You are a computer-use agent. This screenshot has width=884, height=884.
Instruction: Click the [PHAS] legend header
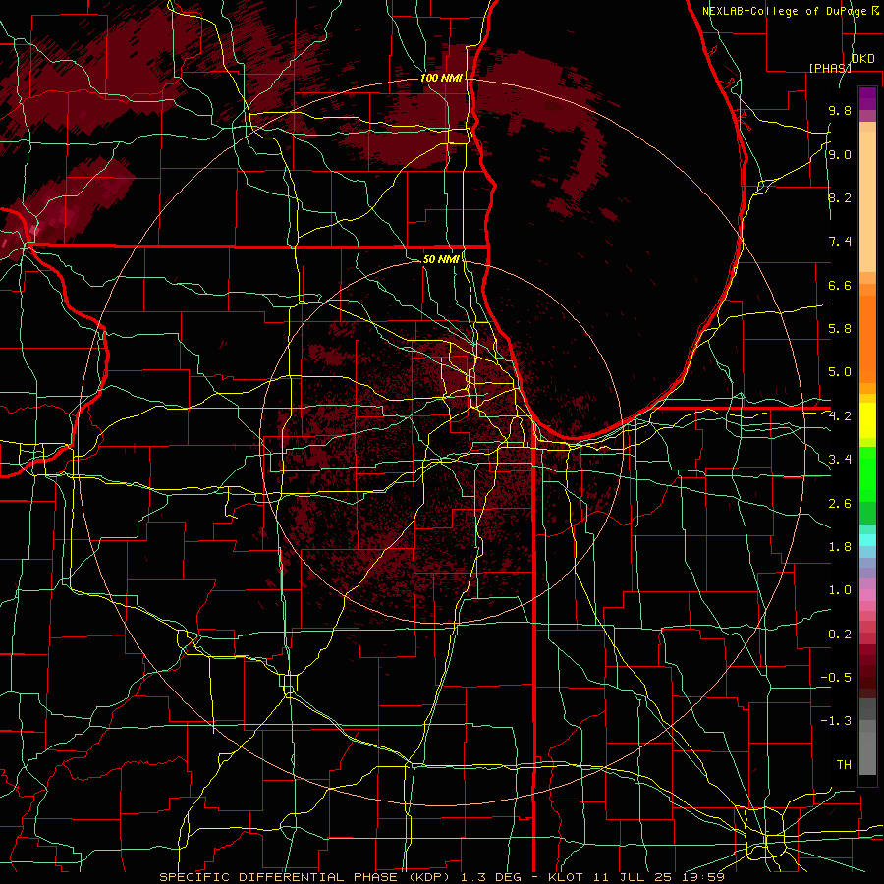[x=830, y=68]
